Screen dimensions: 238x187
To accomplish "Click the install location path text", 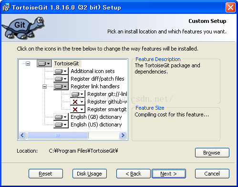I will pyautogui.click(x=83, y=151).
